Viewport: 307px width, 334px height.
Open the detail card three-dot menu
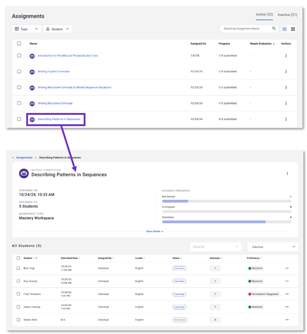tap(287, 174)
